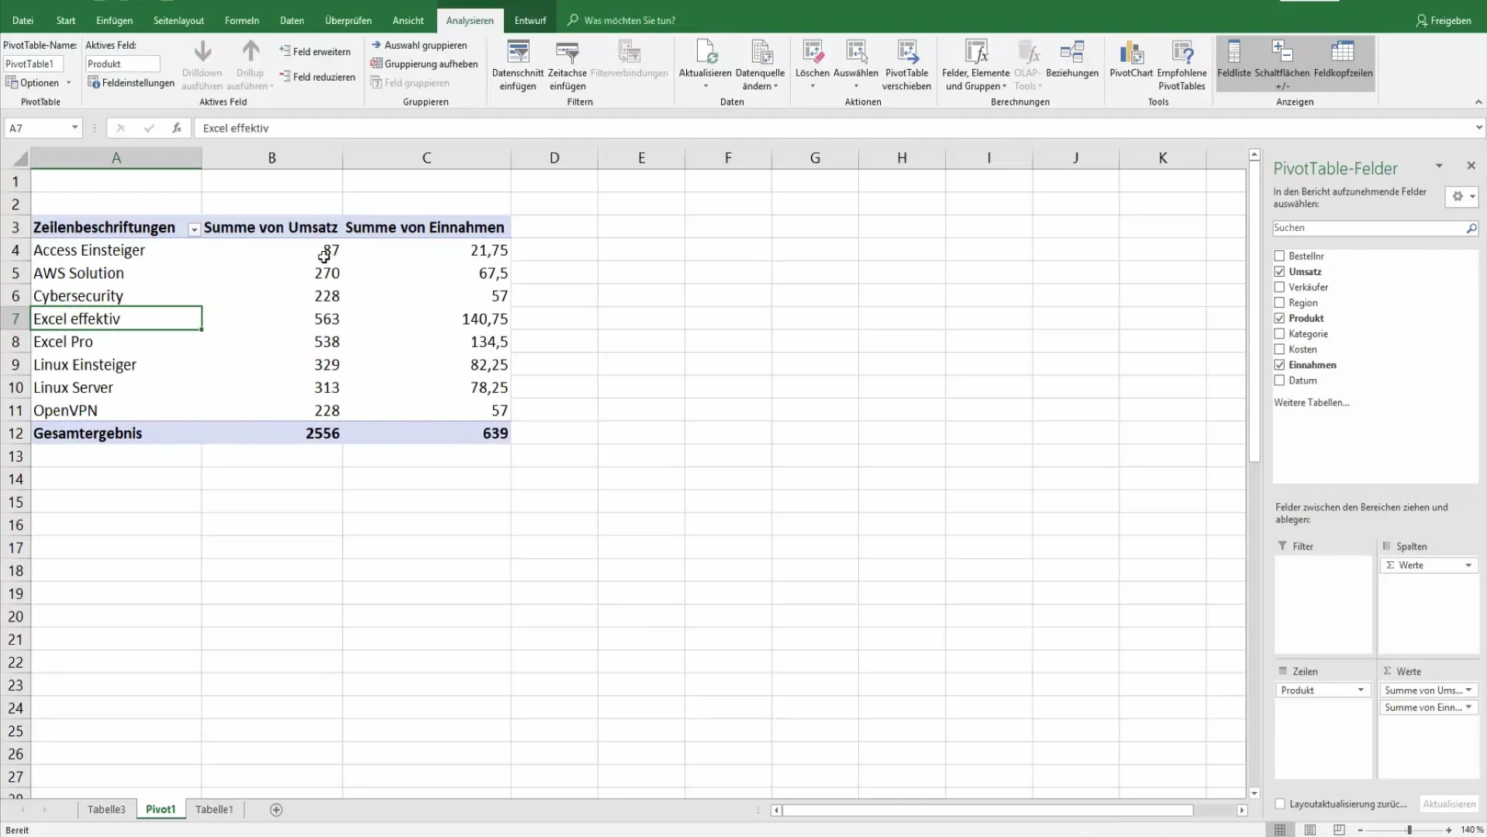Open Feldeinstellungen

point(131,82)
